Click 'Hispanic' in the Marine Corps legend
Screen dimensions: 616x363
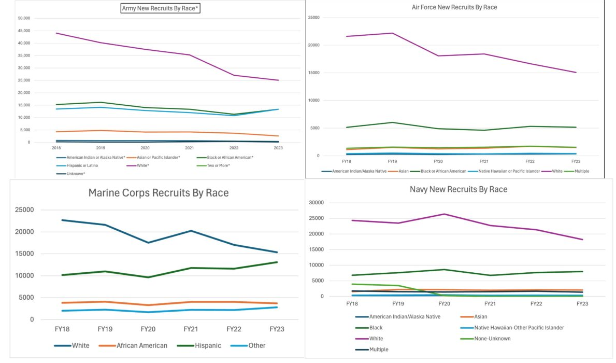coord(208,345)
